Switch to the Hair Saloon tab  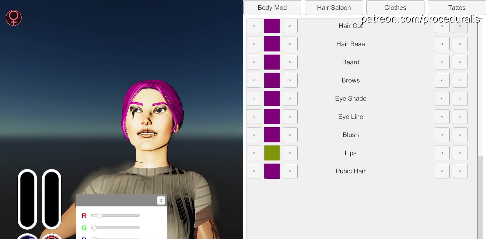coord(334,8)
